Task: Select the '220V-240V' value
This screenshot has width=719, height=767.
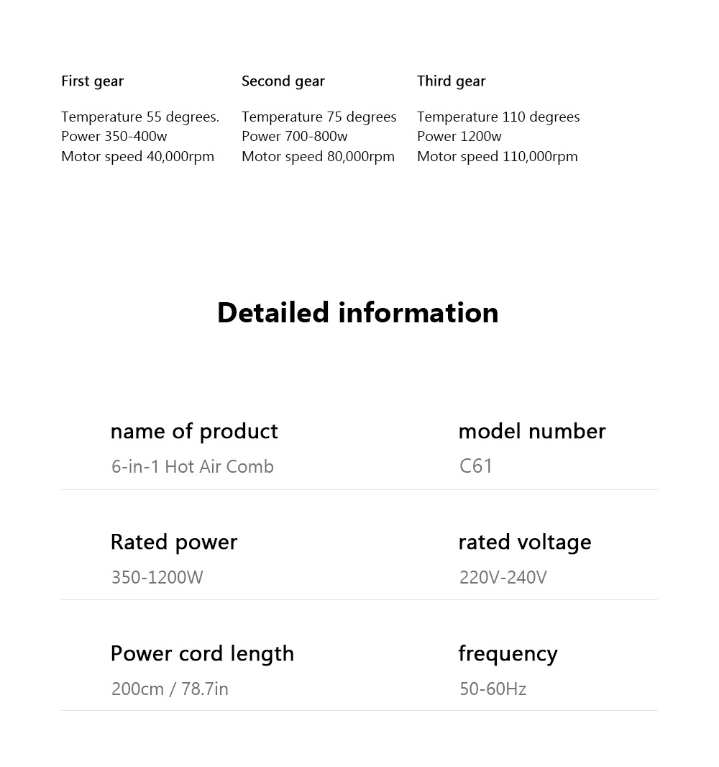Action: click(x=503, y=577)
